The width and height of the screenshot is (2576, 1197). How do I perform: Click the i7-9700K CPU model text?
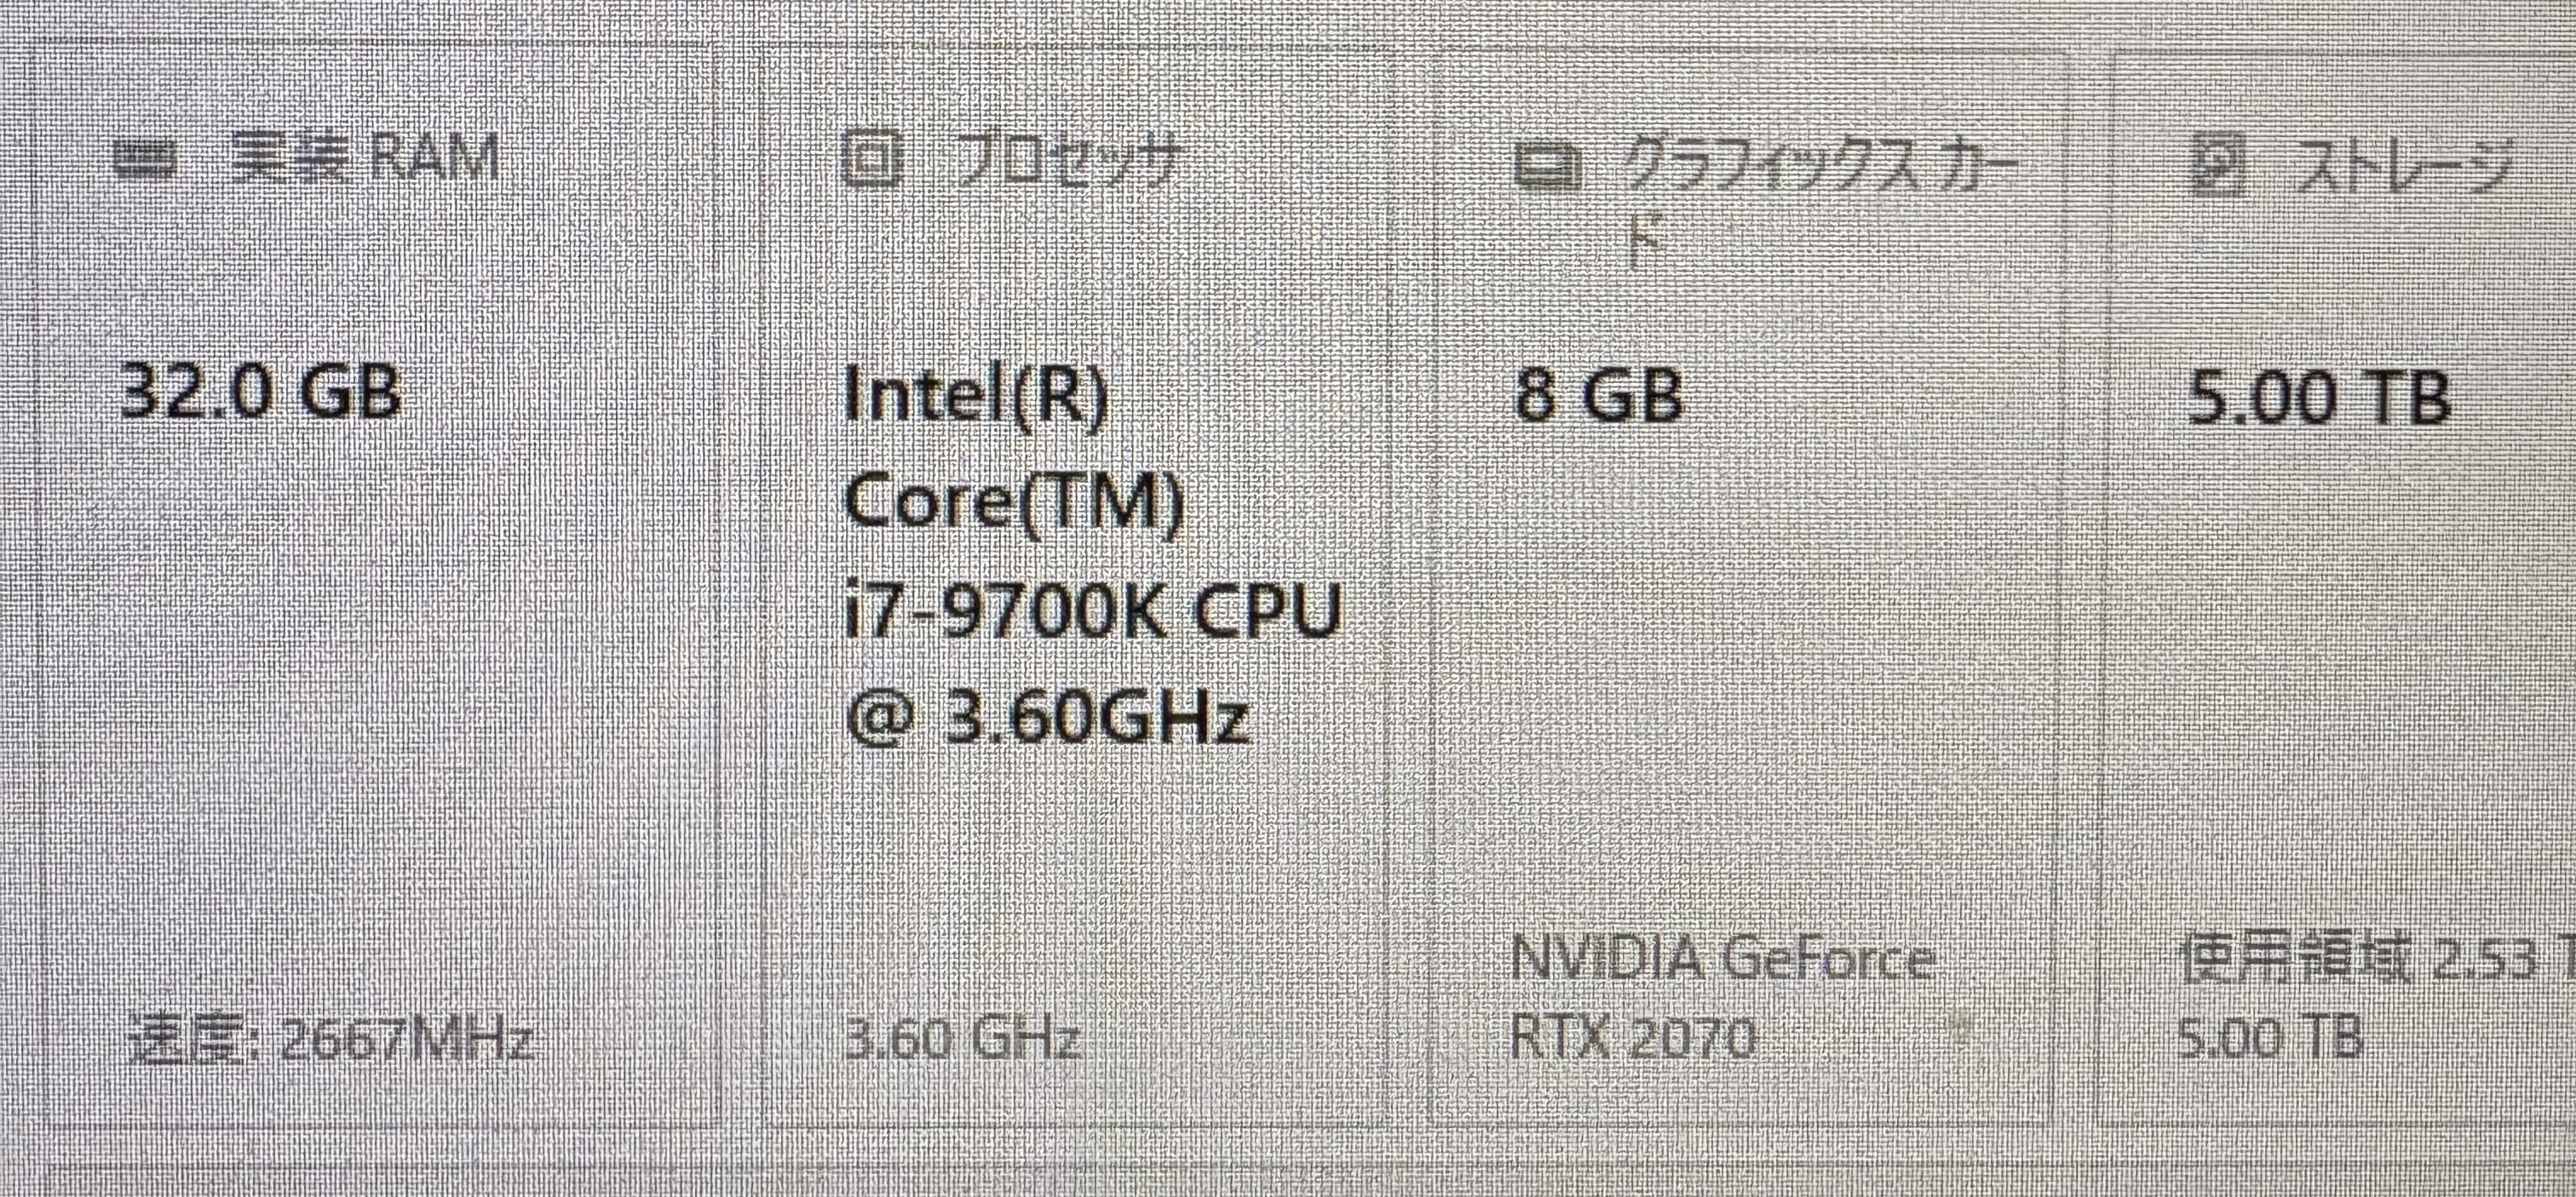pos(1092,610)
